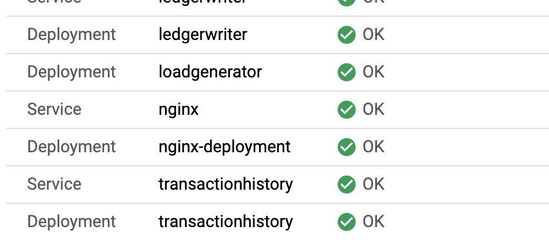Open transactionhistory in the Service row
The image size is (549, 240).
(x=226, y=185)
